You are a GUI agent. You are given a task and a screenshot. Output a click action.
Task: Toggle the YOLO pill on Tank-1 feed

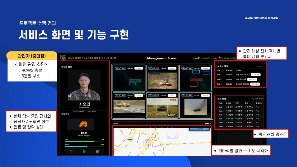pyautogui.click(x=124, y=68)
